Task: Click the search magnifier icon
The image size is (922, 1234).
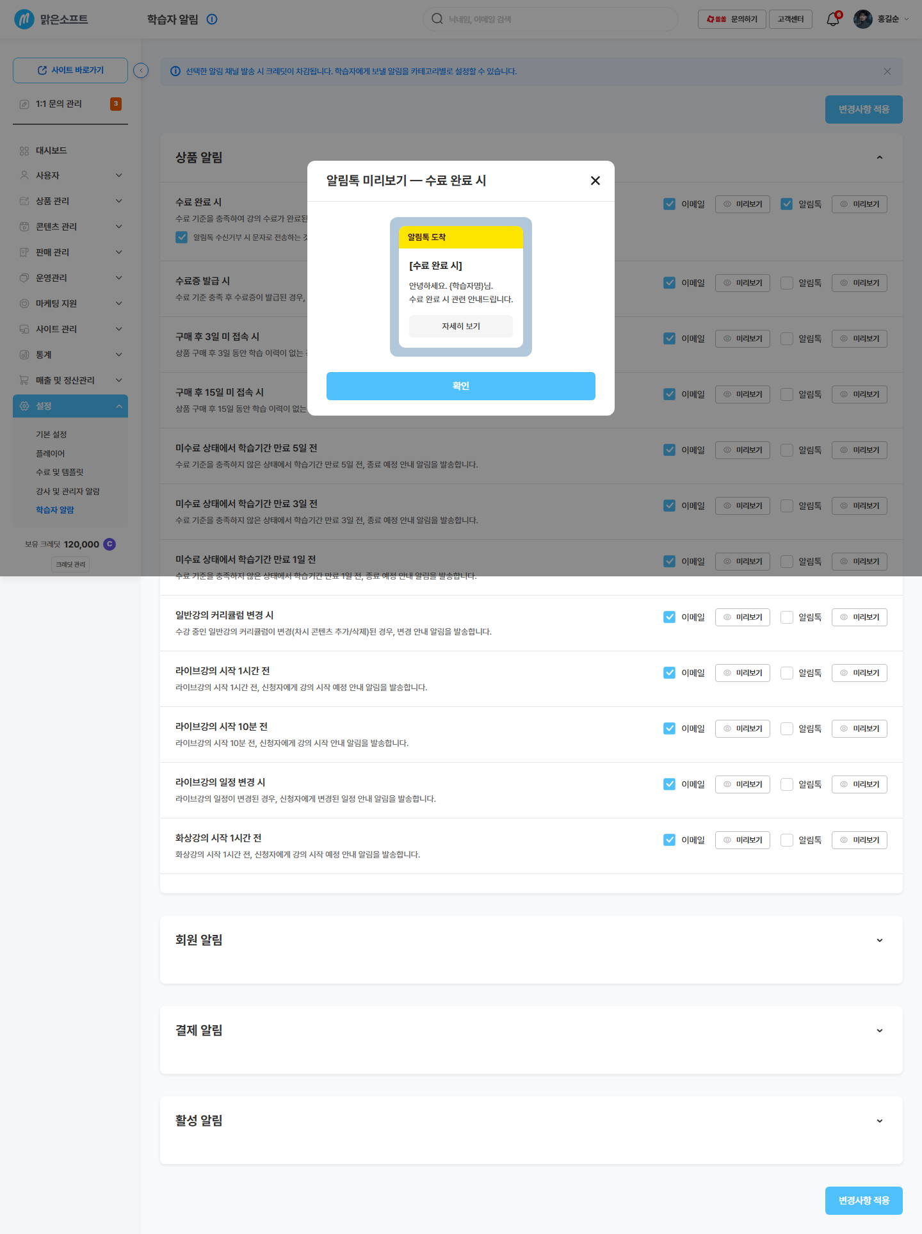Action: [x=437, y=19]
